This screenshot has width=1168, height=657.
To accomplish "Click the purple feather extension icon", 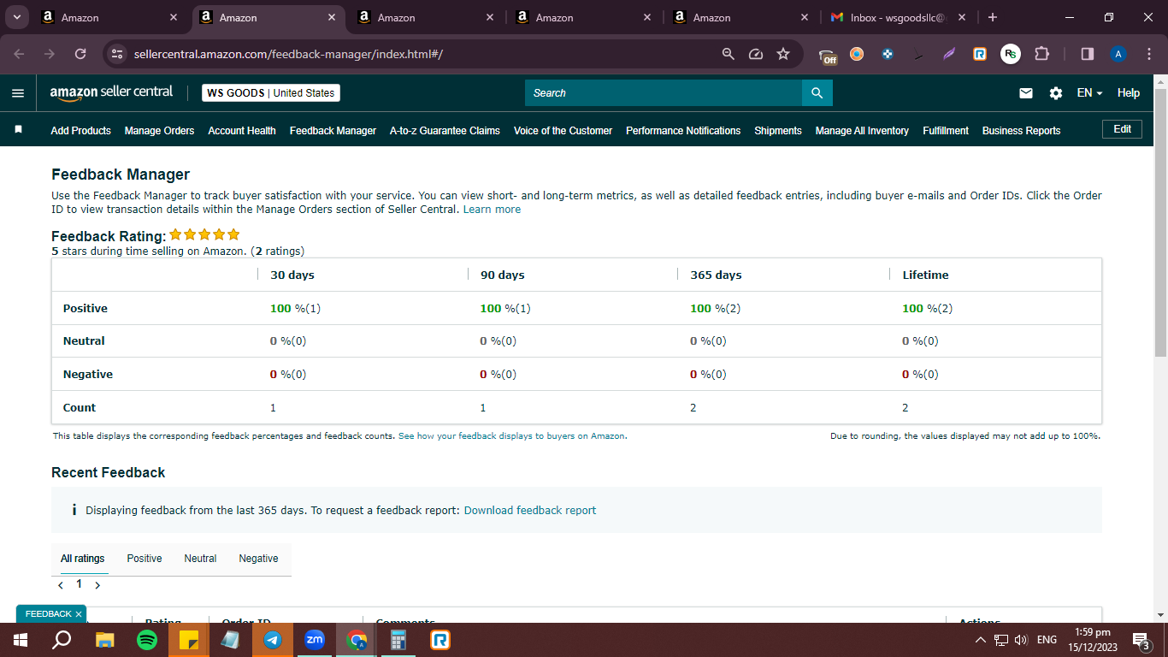I will tap(949, 54).
